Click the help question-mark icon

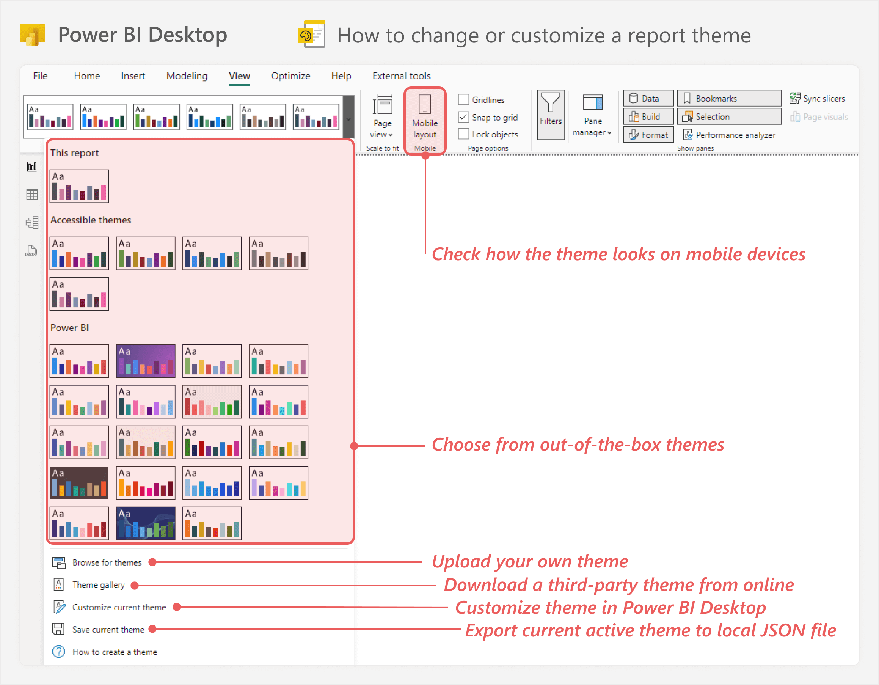click(x=59, y=651)
